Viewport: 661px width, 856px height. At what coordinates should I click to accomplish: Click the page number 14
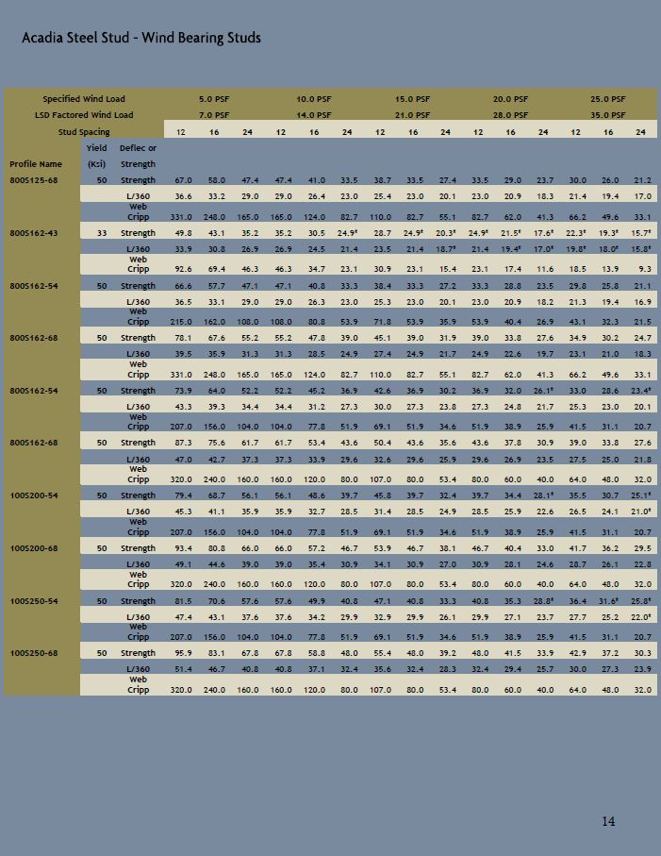[608, 822]
